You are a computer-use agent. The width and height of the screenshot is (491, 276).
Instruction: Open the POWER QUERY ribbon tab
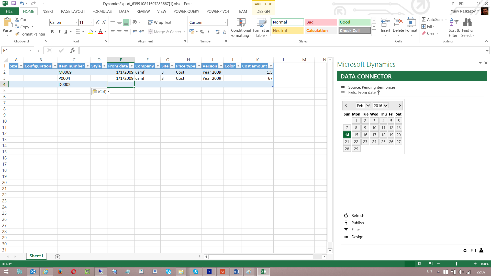click(x=186, y=11)
